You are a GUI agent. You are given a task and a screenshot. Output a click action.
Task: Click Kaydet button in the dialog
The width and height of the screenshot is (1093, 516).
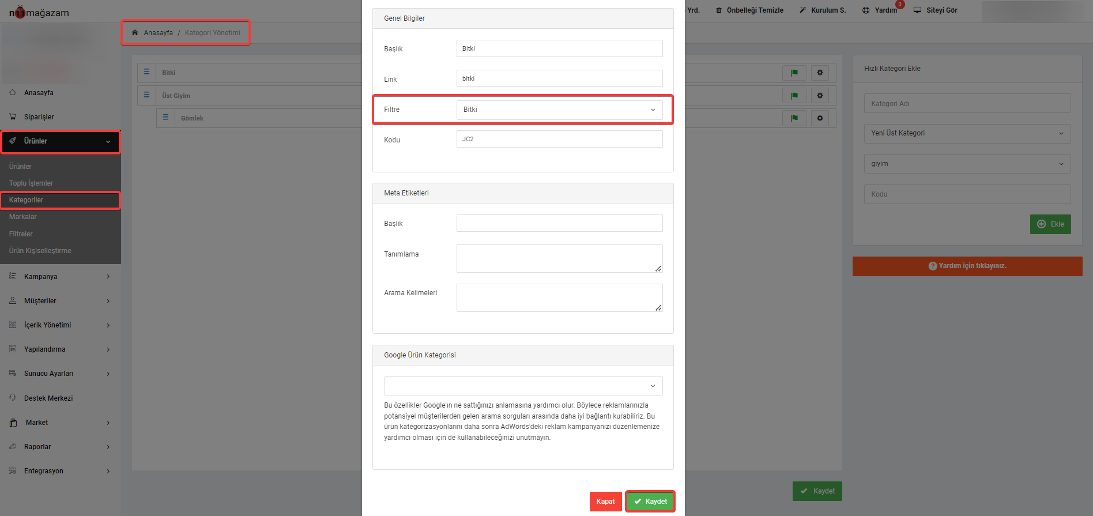point(650,502)
